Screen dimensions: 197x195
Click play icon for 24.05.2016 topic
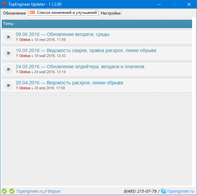click(9, 69)
